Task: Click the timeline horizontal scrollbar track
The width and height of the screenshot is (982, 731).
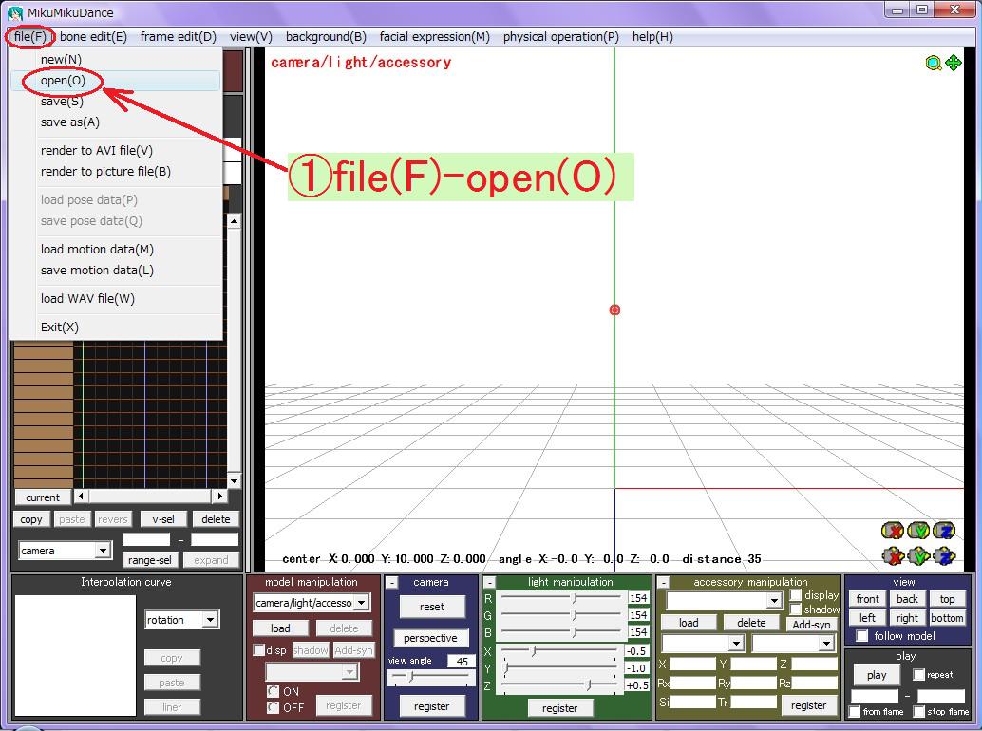Action: (x=150, y=497)
